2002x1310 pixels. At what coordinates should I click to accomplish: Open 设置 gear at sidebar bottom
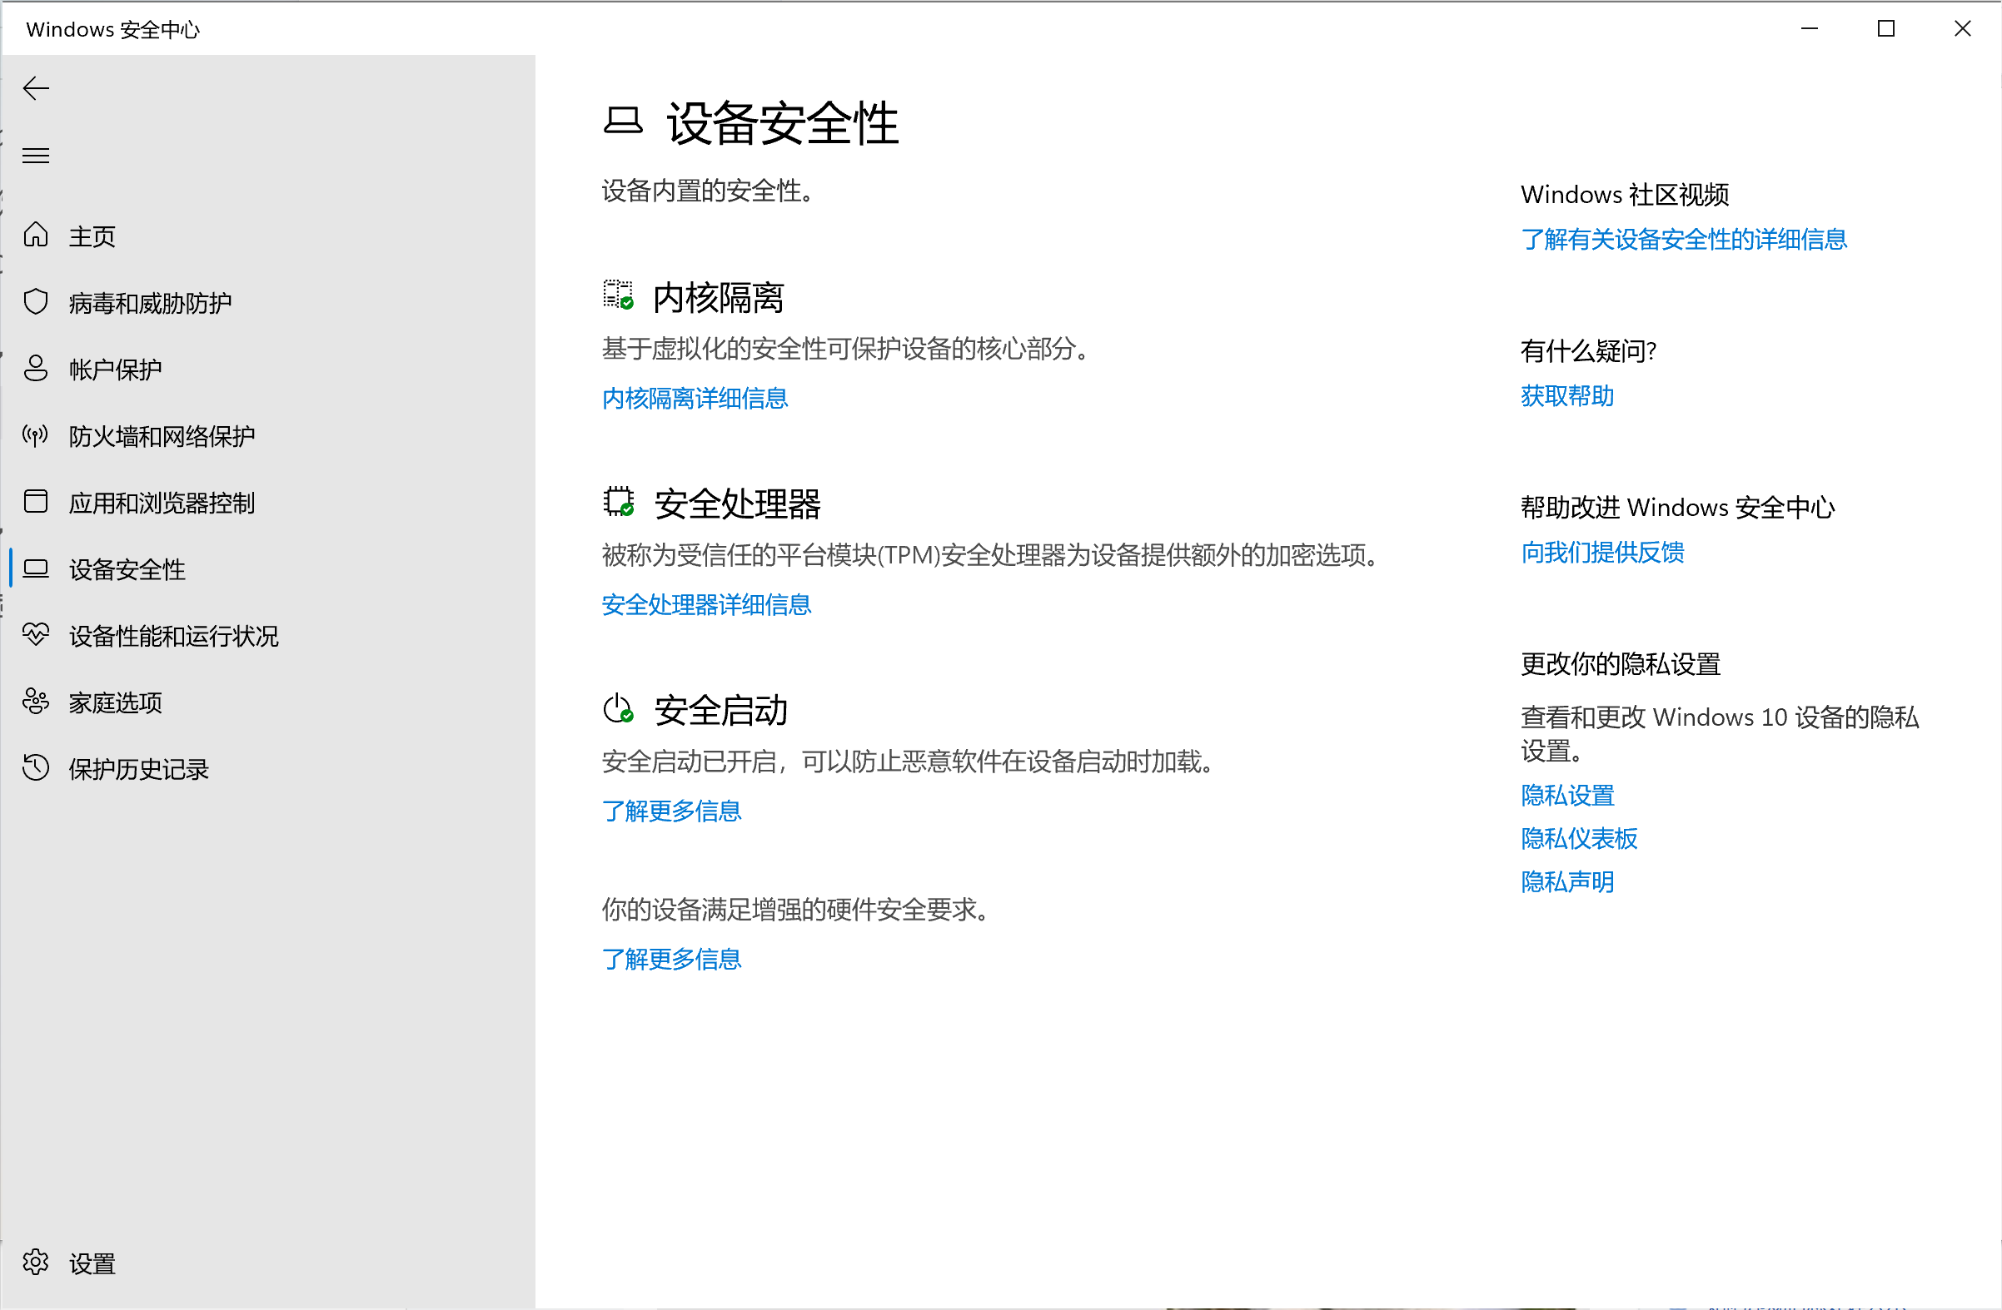point(35,1262)
